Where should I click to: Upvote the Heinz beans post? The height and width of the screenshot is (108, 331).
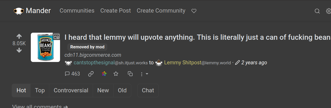19,37
